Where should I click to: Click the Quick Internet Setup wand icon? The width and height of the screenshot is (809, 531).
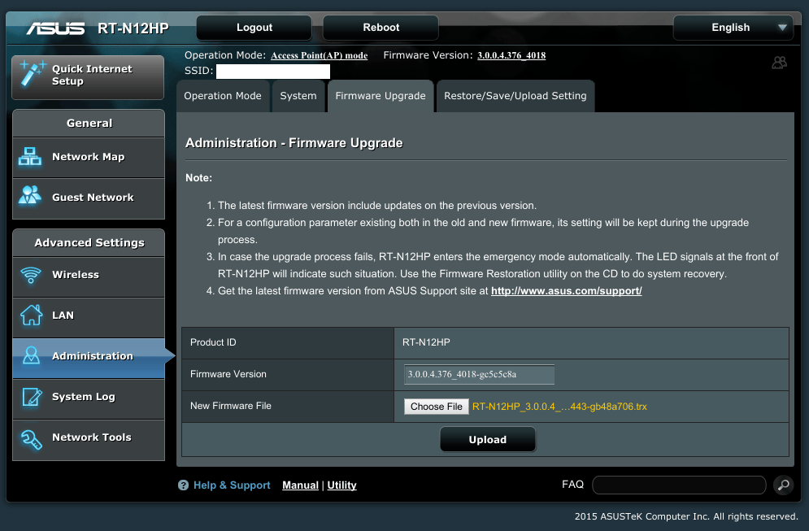tap(32, 73)
